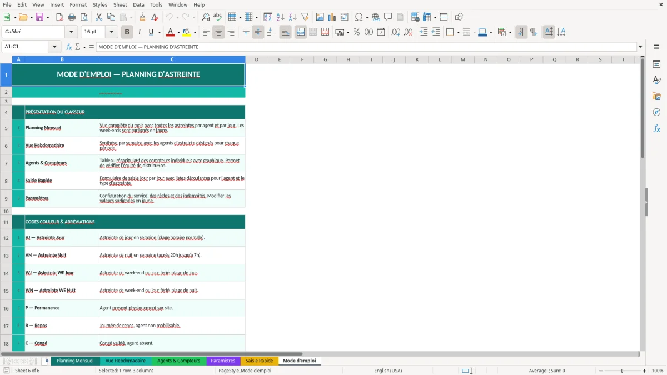Switch to the Saisie Rapide sheet tab
The height and width of the screenshot is (375, 667).
tap(259, 361)
